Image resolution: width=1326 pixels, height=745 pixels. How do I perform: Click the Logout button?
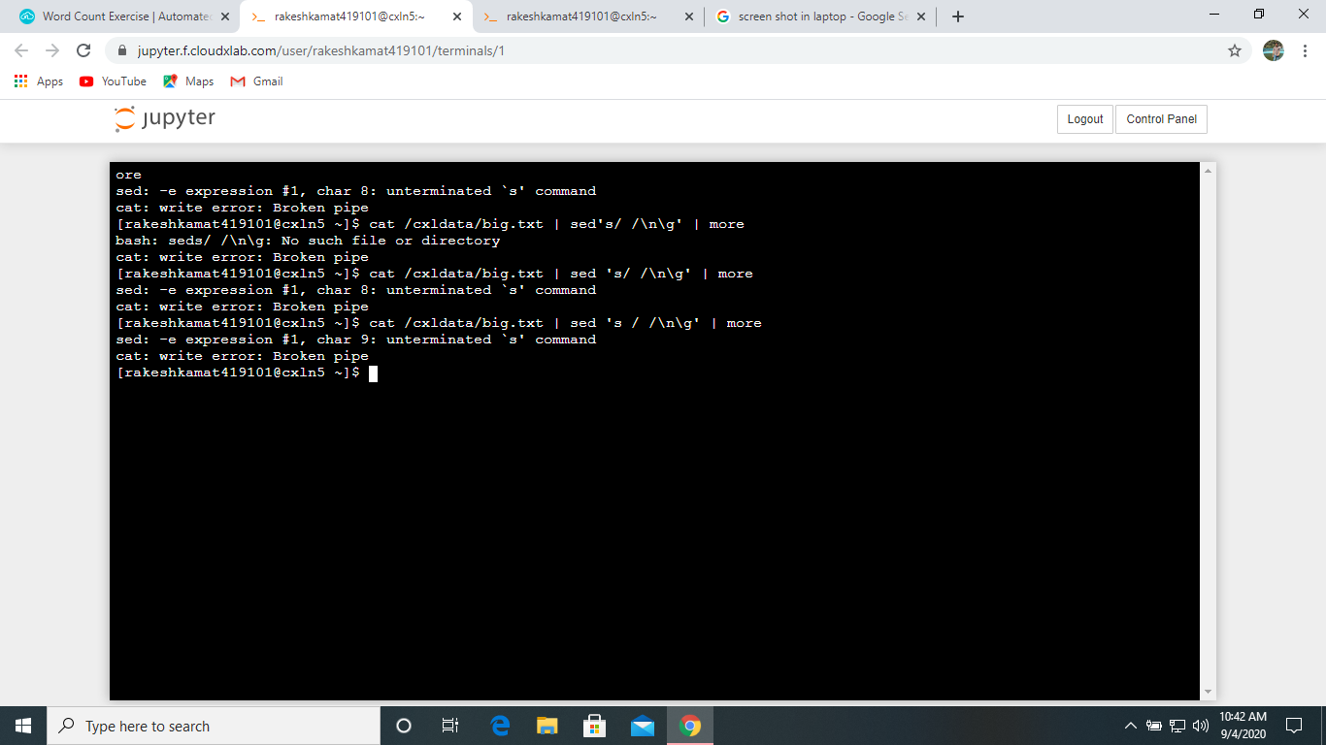(x=1084, y=119)
